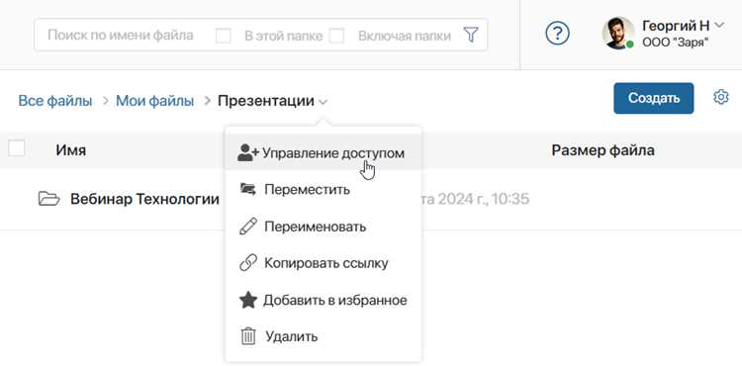742x366 pixels.
Task: Open the settings gear next to Создать
Action: click(720, 97)
